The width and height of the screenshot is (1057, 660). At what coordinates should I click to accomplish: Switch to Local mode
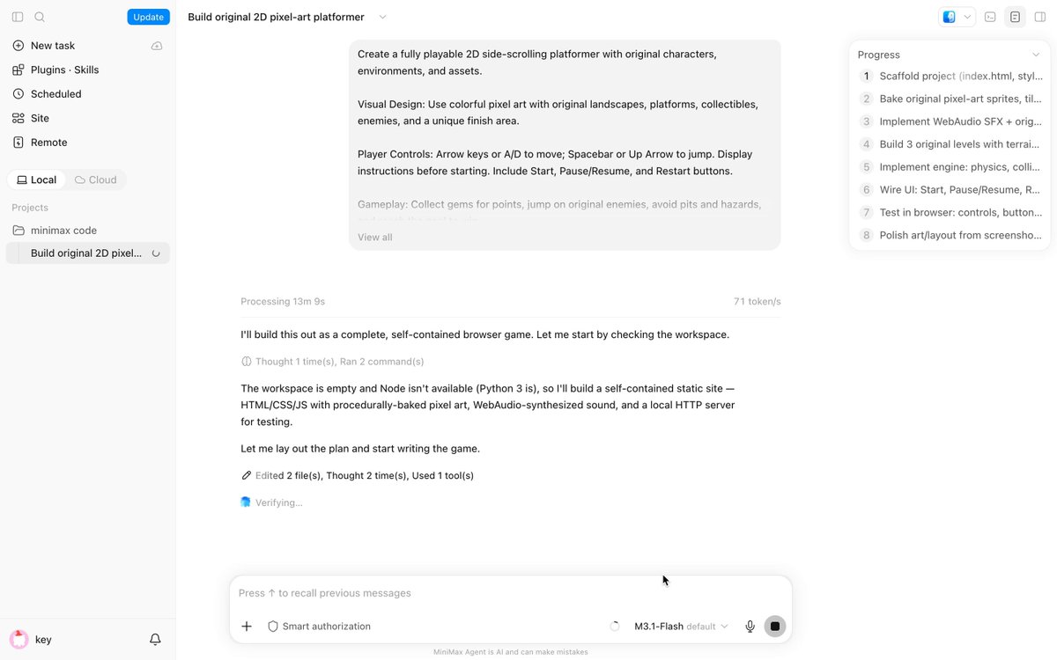37,180
